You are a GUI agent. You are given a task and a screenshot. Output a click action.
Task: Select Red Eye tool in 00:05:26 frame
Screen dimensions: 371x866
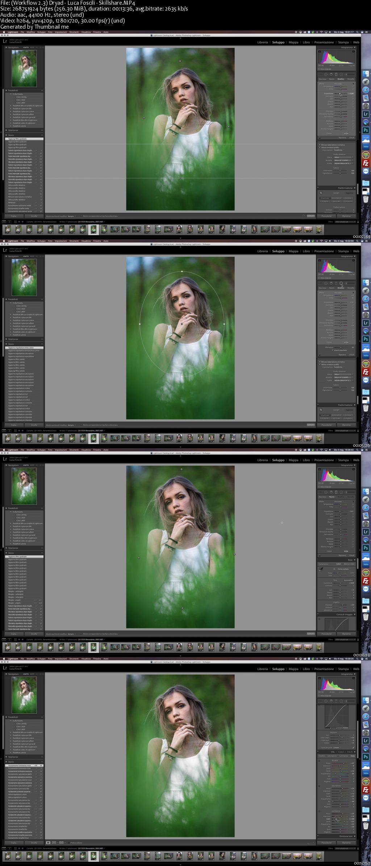point(331,283)
